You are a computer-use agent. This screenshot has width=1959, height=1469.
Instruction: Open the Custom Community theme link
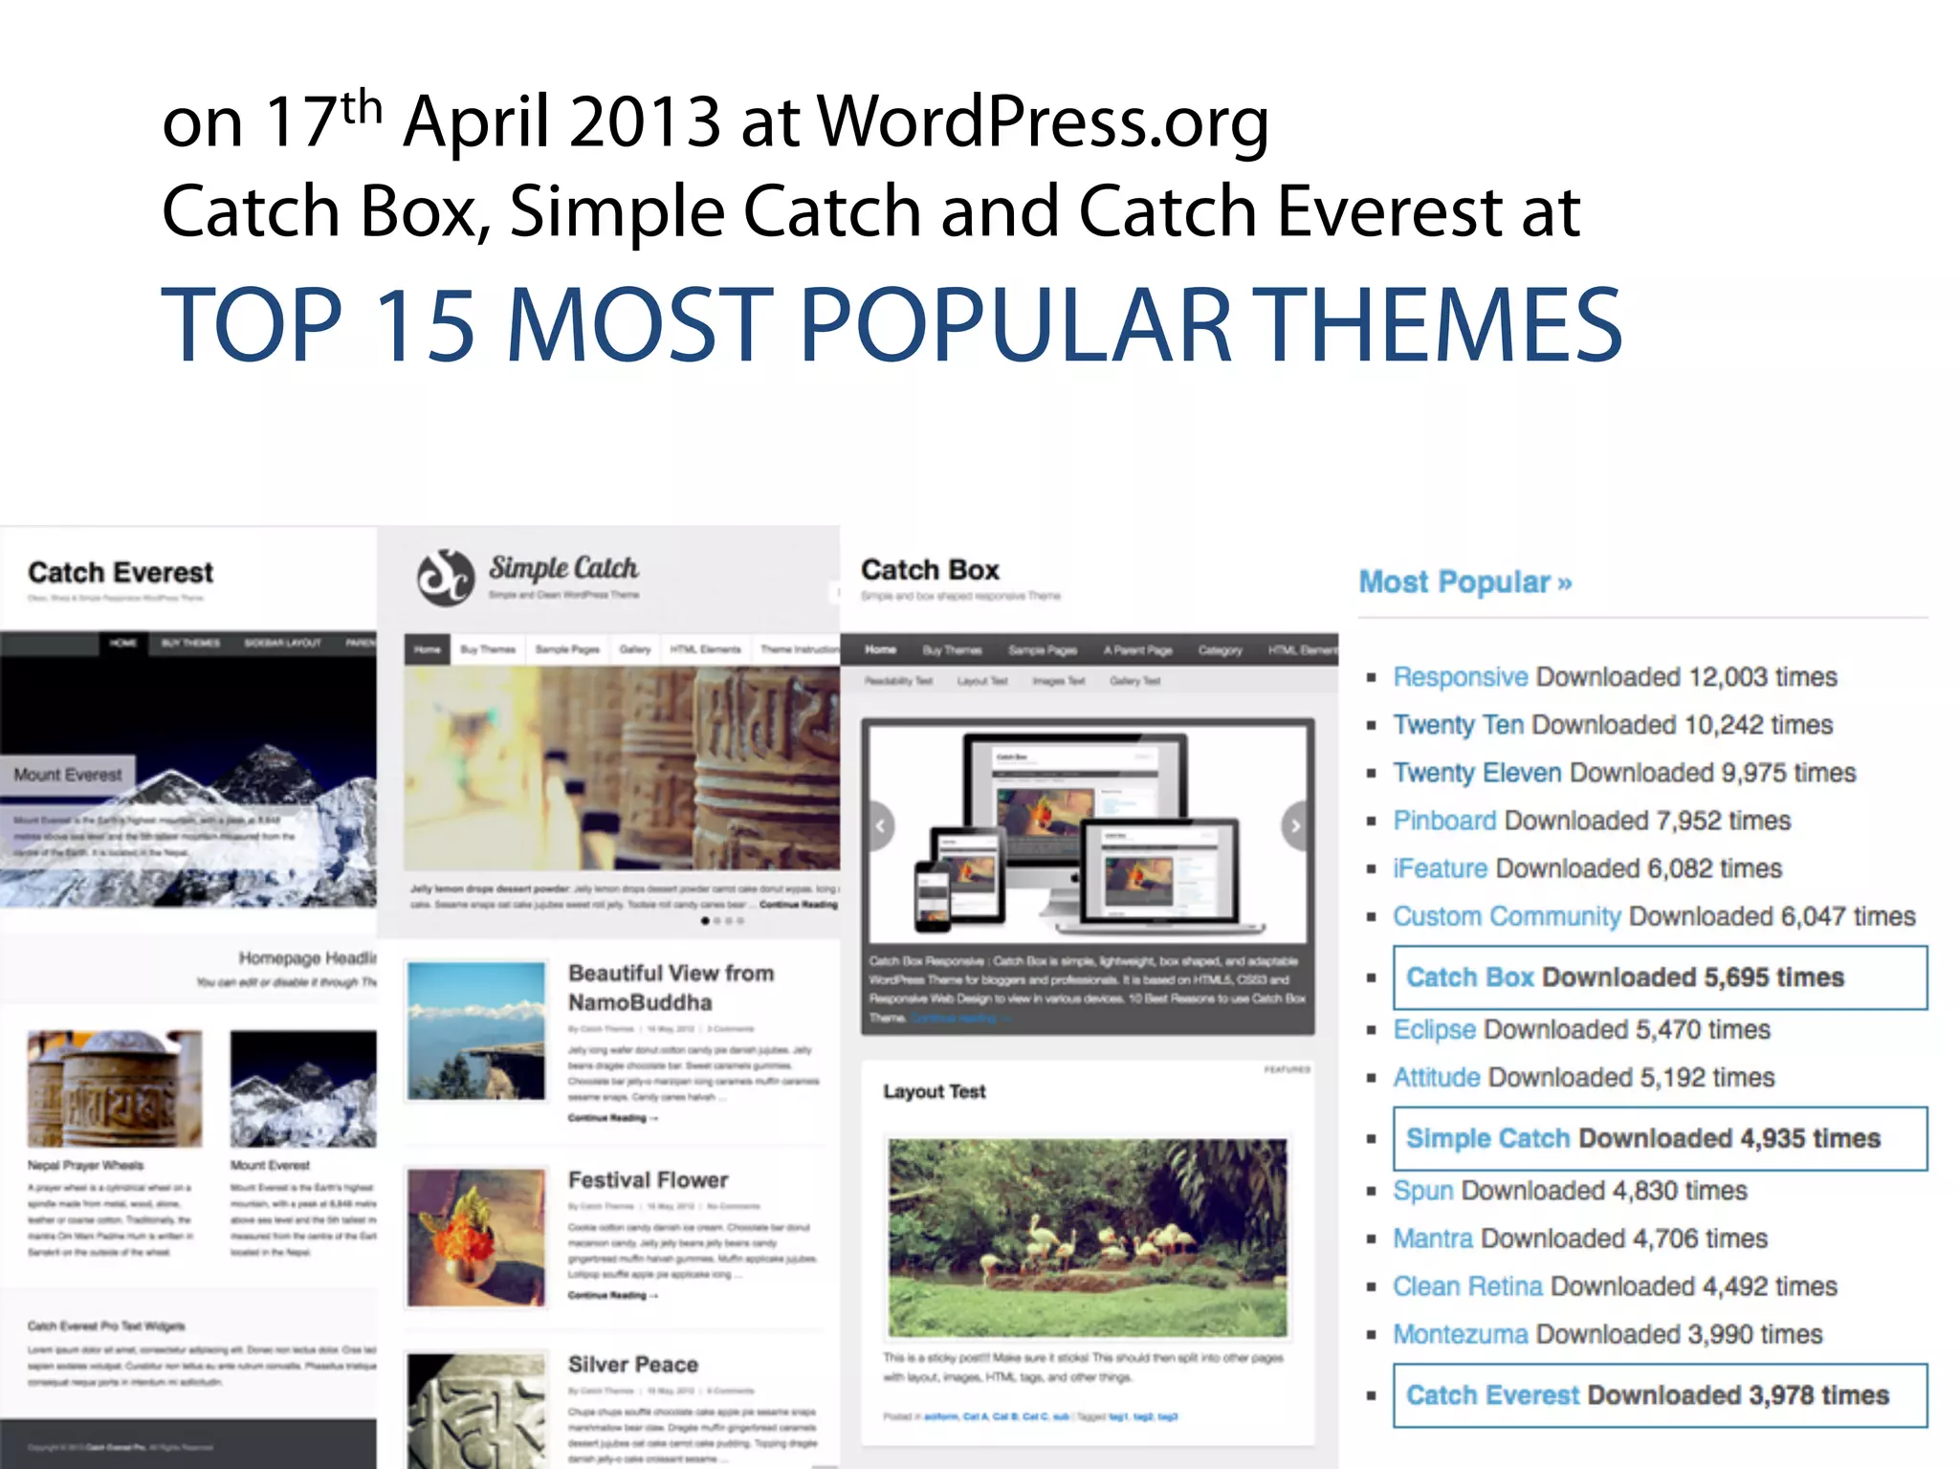1507,916
